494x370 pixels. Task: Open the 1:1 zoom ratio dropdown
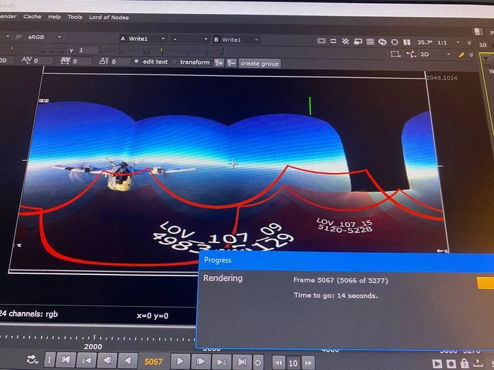448,43
